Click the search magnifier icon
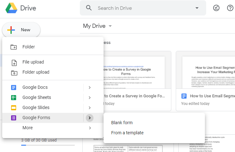This screenshot has height=152, width=235. click(x=89, y=8)
